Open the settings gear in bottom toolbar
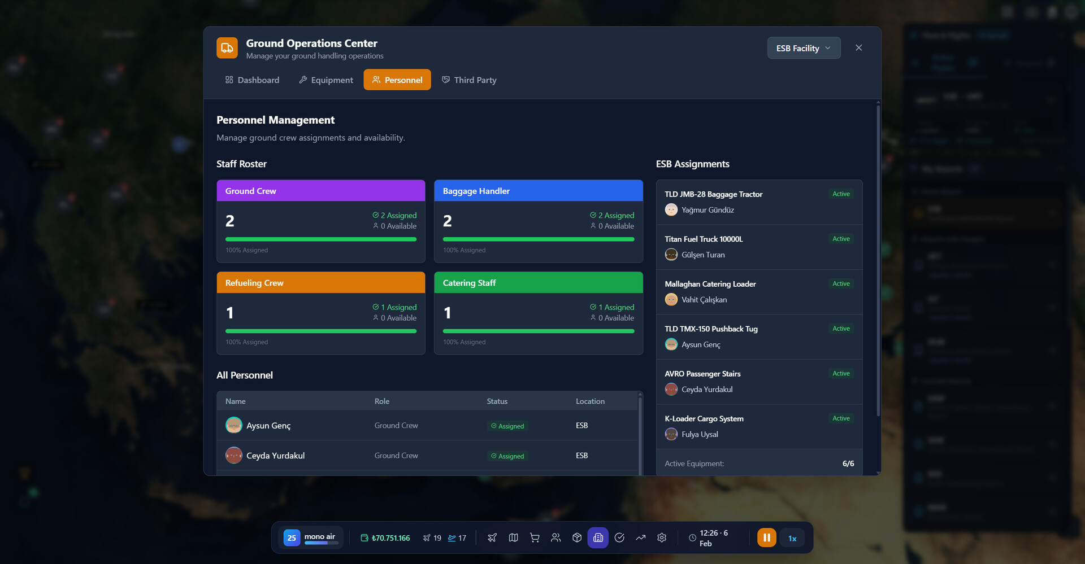This screenshot has width=1085, height=564. click(662, 537)
